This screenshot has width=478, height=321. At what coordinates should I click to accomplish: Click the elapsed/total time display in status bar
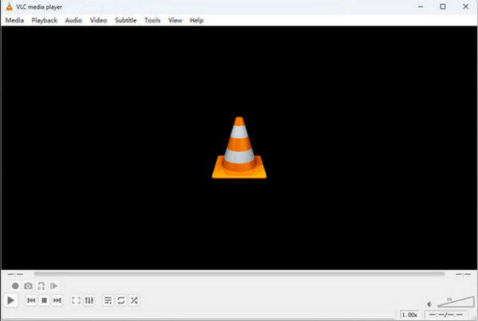(x=445, y=315)
